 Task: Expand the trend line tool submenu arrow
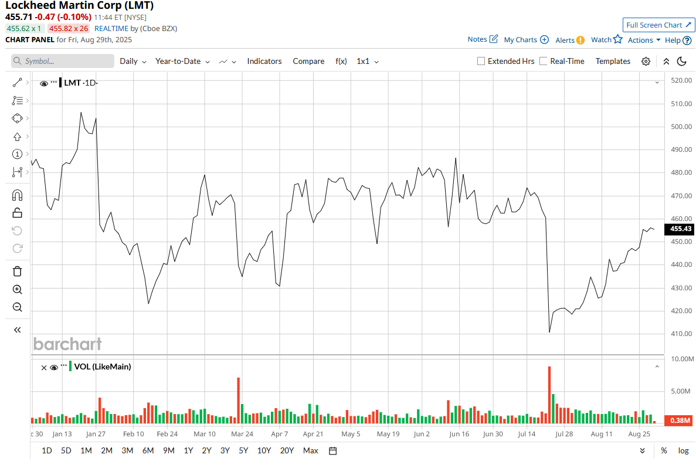[28, 83]
